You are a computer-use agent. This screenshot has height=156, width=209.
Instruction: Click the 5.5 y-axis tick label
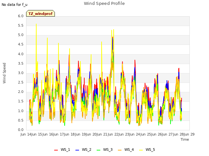coord(21,25)
